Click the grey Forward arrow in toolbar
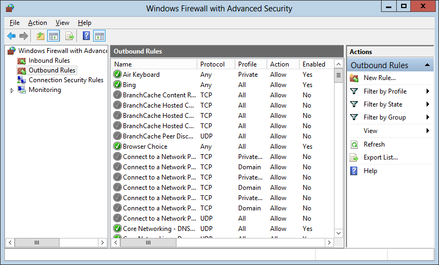This screenshot has height=265, width=439. pyautogui.click(x=24, y=36)
